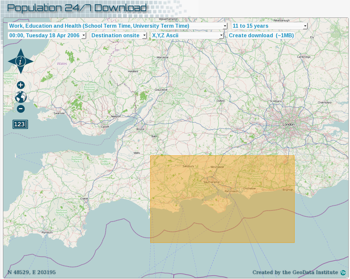The image size is (350, 279).
Task: Click the Worcester label on the map
Action: coord(162,57)
